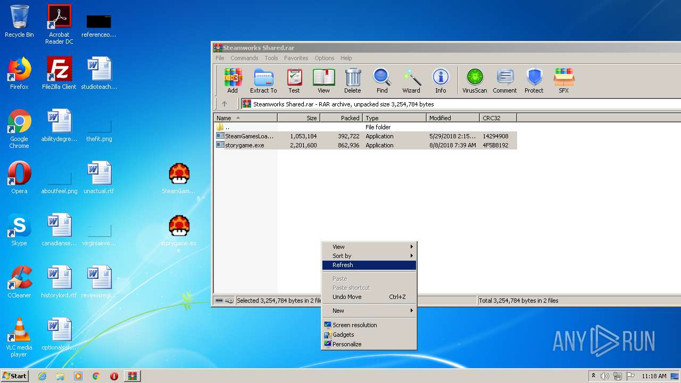
Task: Open the View toolbar icon
Action: [323, 81]
